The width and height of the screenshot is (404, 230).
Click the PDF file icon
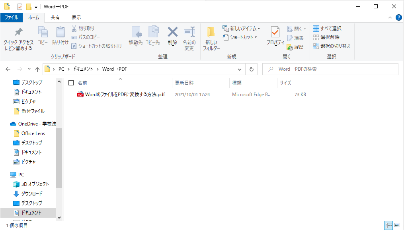pyautogui.click(x=80, y=95)
